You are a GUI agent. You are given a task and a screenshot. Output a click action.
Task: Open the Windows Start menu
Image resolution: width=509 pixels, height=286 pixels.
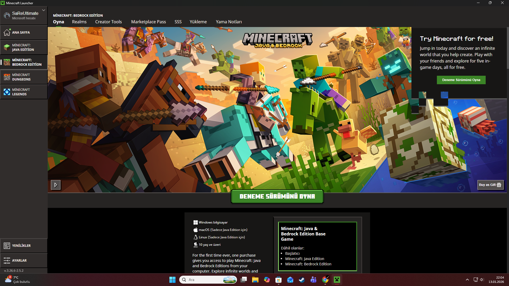click(x=172, y=280)
